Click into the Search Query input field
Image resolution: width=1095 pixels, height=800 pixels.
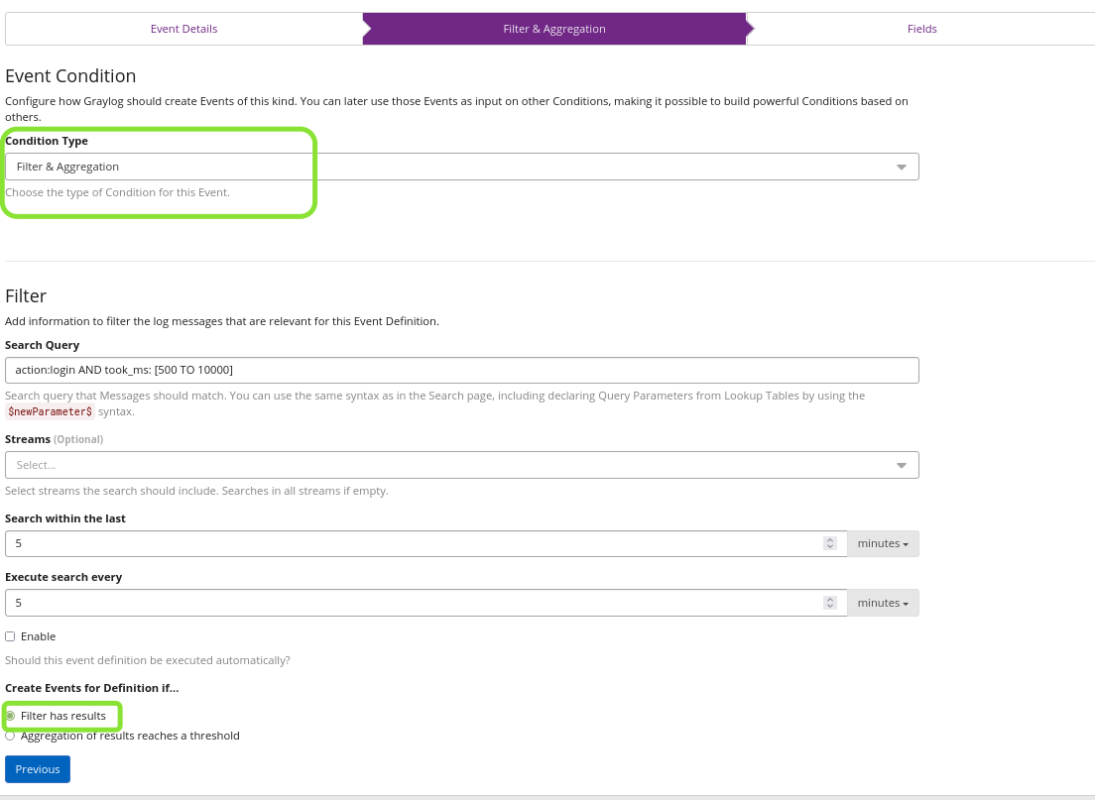coord(461,370)
